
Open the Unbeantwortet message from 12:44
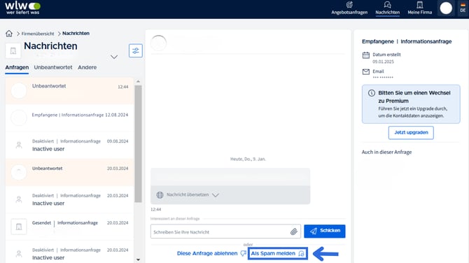(69, 91)
